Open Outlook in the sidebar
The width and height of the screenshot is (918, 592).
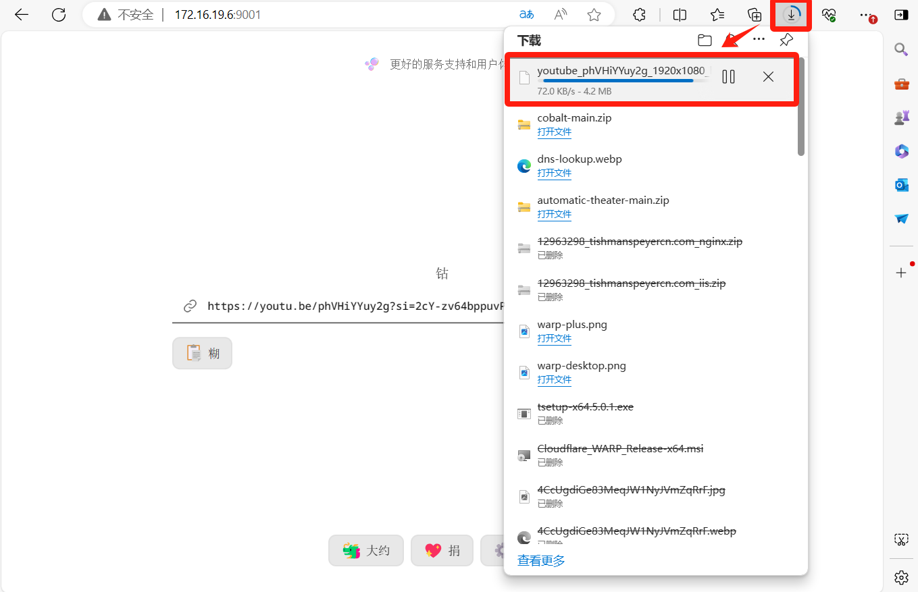pyautogui.click(x=901, y=185)
